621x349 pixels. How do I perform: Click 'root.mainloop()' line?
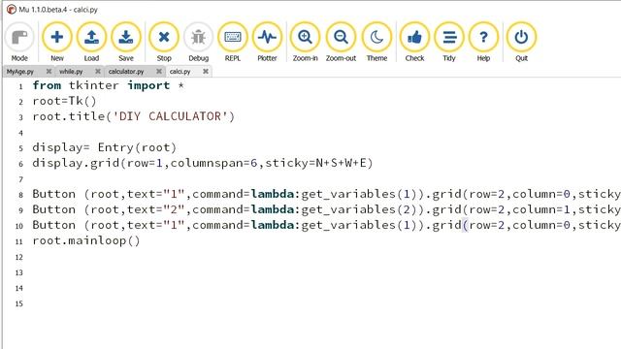pyautogui.click(x=86, y=240)
